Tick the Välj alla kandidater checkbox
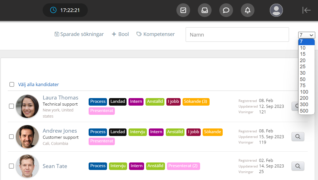 [12, 84]
